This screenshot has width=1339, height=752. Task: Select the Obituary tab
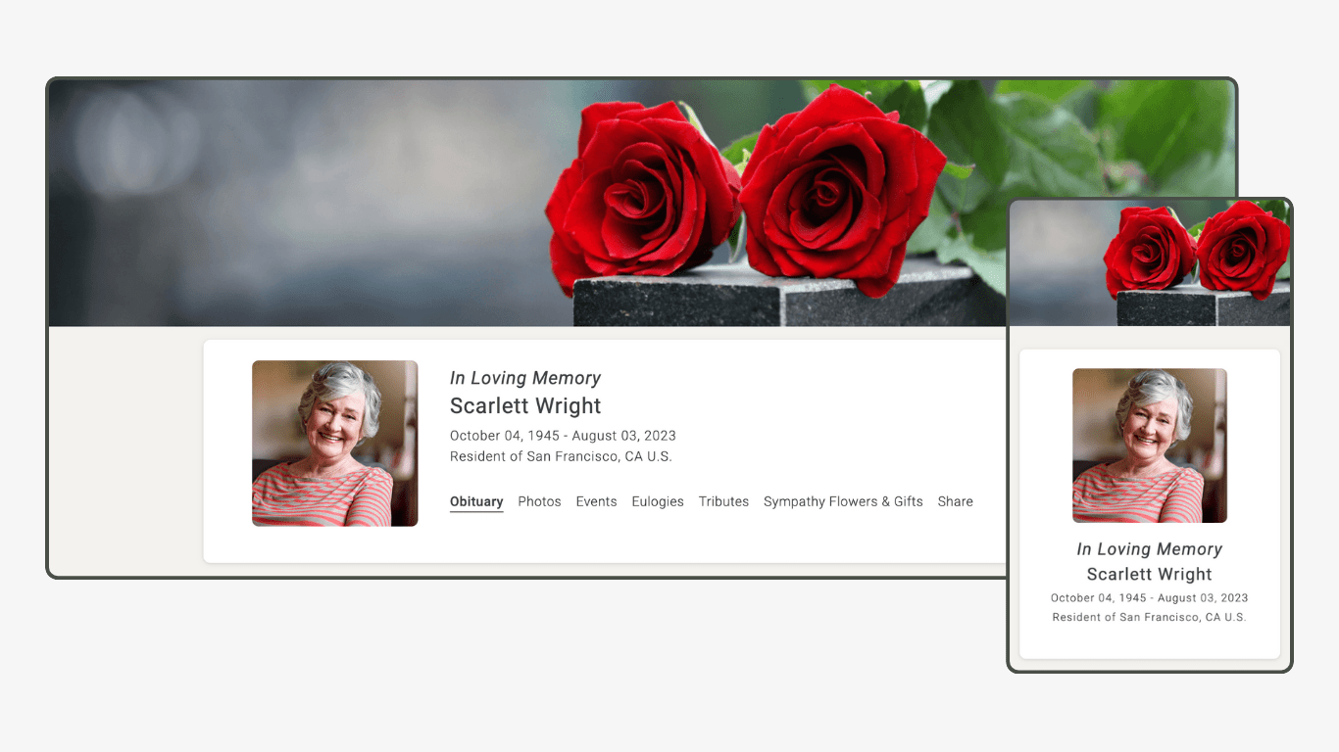476,501
